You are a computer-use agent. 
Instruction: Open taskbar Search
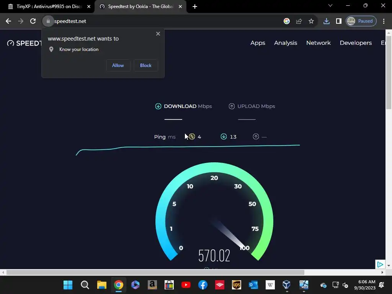tap(85, 285)
